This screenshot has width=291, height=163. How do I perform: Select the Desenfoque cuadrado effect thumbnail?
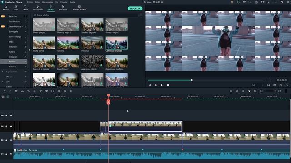coord(116,61)
